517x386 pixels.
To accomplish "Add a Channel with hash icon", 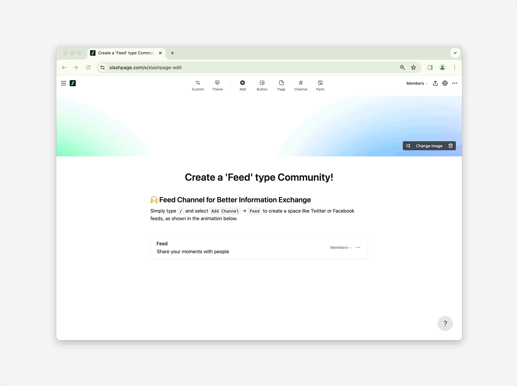I will click(301, 85).
